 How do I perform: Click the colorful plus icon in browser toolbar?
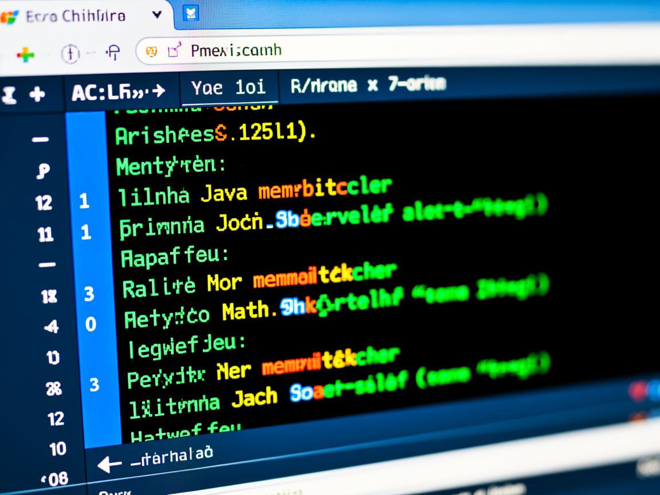pyautogui.click(x=25, y=56)
